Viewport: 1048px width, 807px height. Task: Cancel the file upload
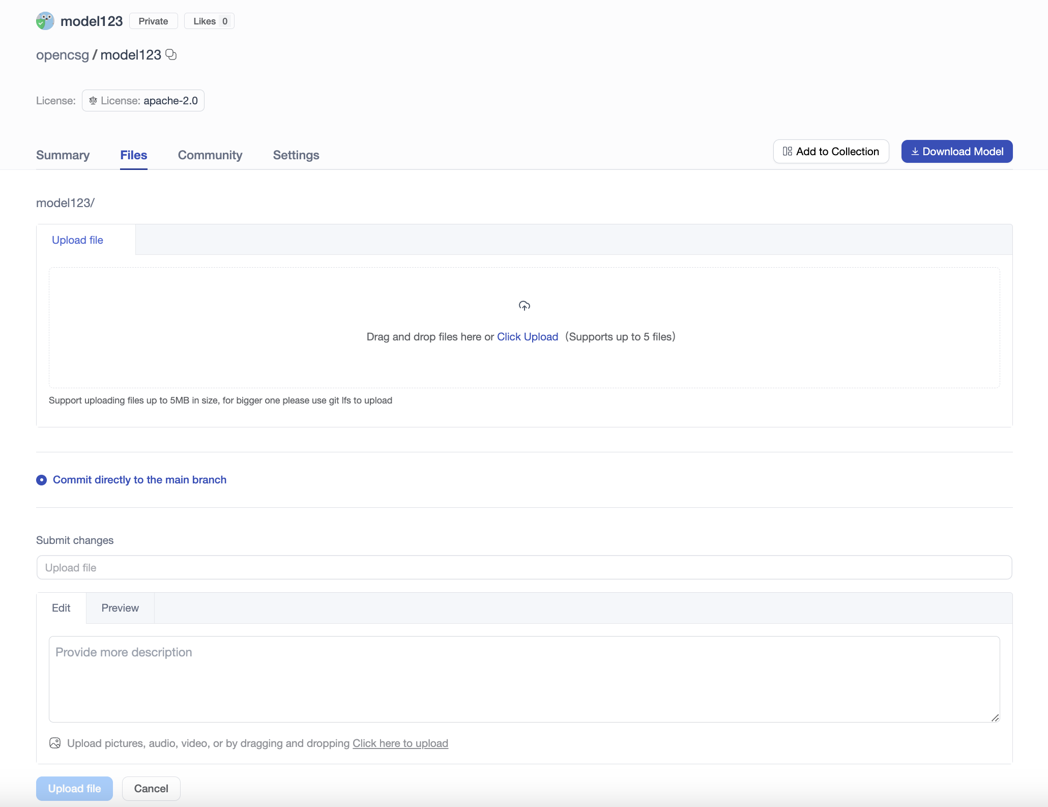click(151, 789)
